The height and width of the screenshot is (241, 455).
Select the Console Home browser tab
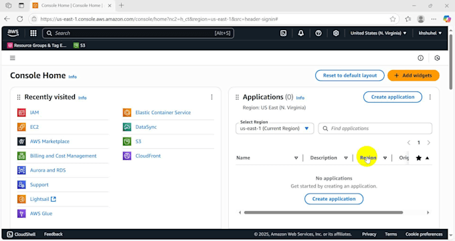[72, 5]
